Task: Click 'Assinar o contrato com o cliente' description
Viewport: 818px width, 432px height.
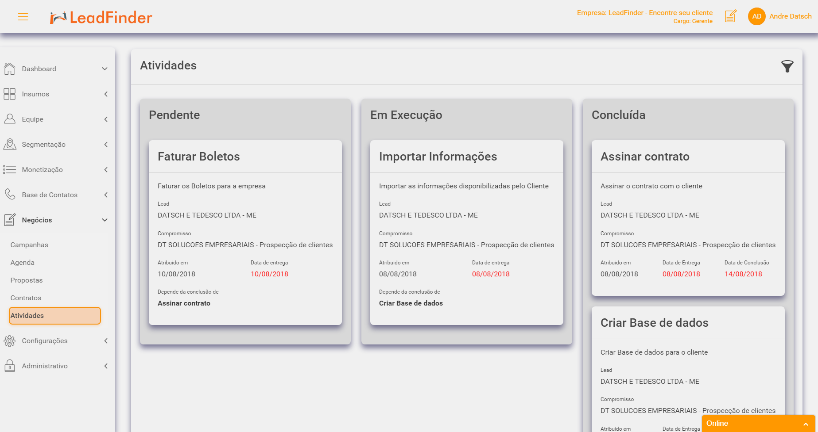Action: click(651, 186)
